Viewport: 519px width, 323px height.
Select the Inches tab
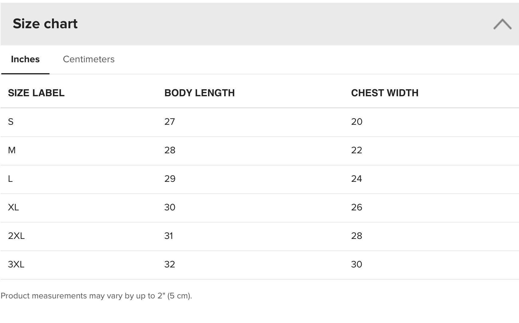click(x=25, y=59)
